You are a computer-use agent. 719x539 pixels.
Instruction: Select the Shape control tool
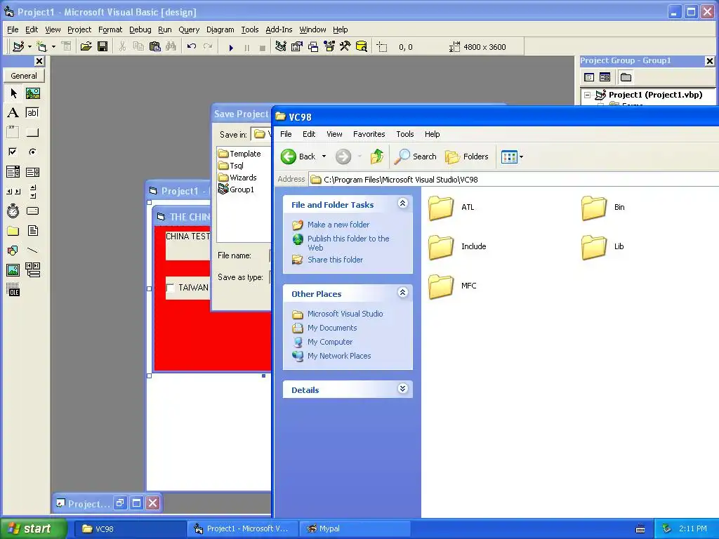(13, 251)
